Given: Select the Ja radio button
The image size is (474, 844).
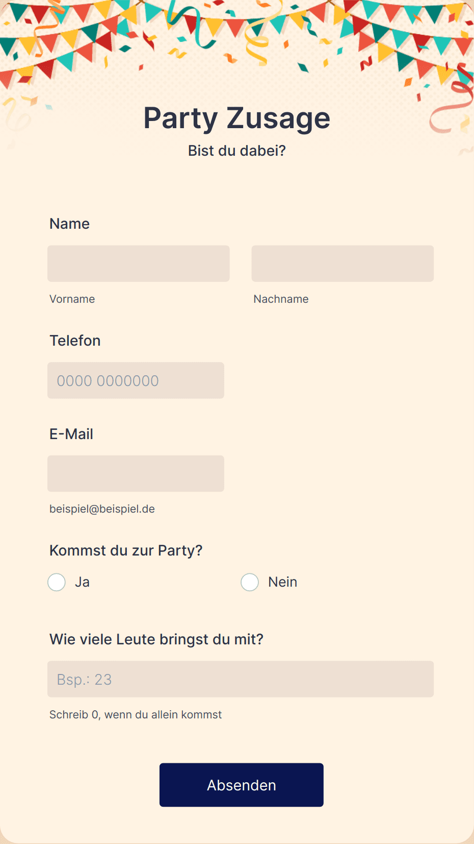Looking at the screenshot, I should (57, 582).
